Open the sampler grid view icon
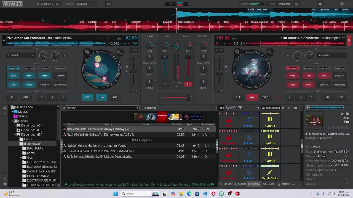The height and width of the screenshot is (198, 353). (x=295, y=108)
